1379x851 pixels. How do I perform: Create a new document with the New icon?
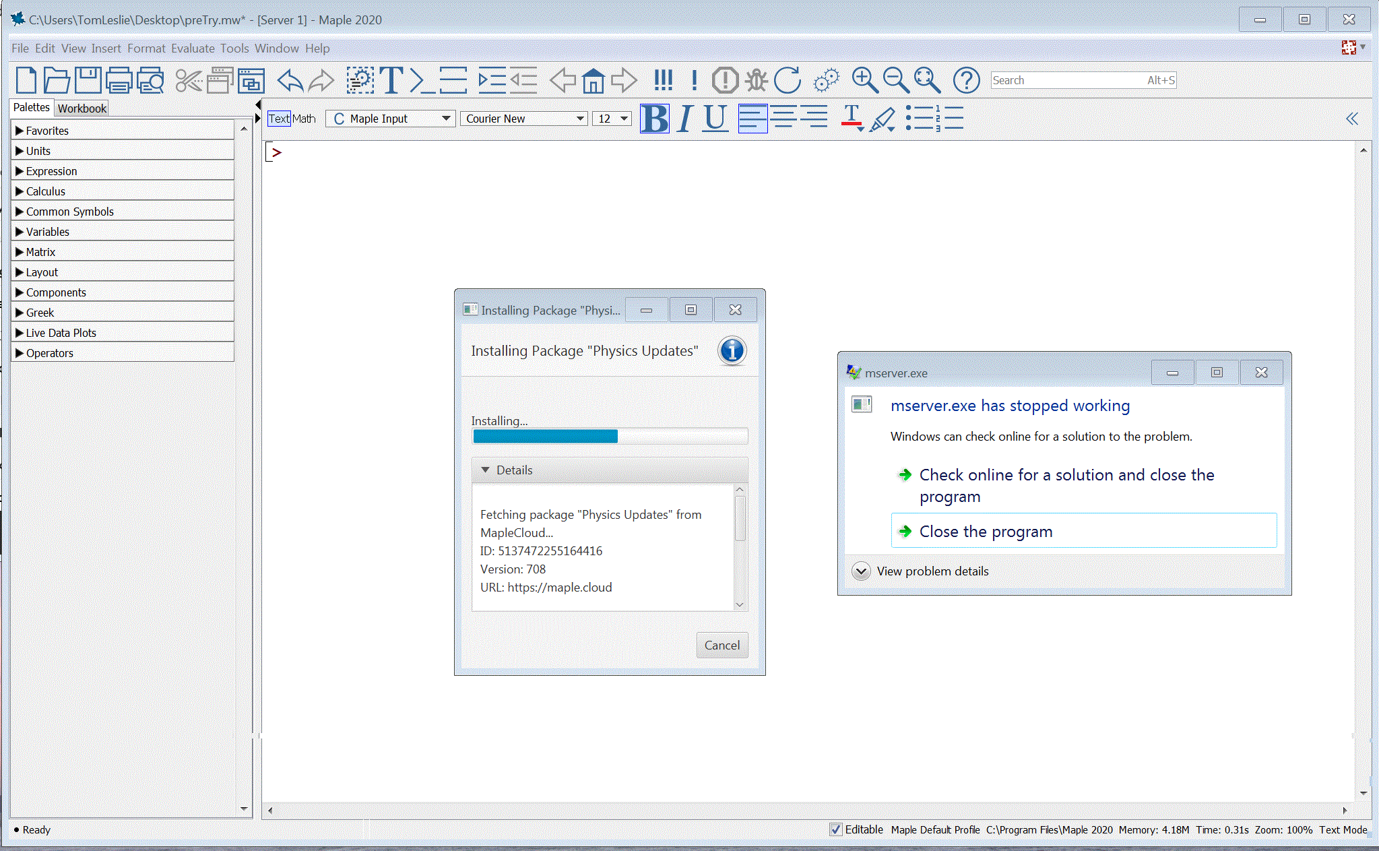click(x=26, y=80)
